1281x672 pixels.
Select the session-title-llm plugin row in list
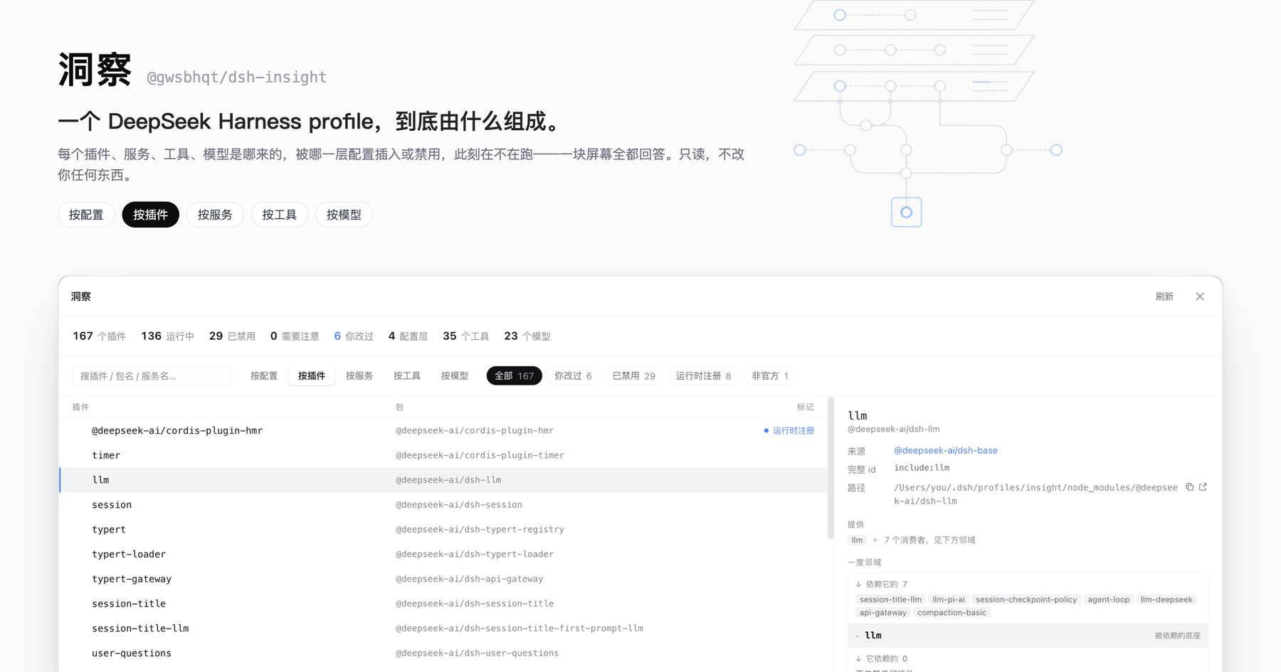443,629
